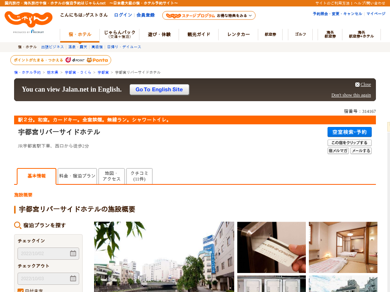Open the レンタカー menu
Screen dimensions: 390x292
click(238, 35)
